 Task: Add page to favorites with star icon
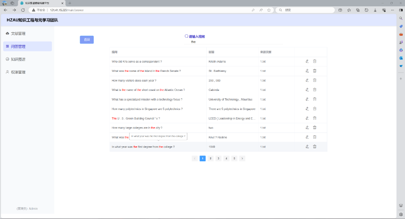pyautogui.click(x=269, y=10)
